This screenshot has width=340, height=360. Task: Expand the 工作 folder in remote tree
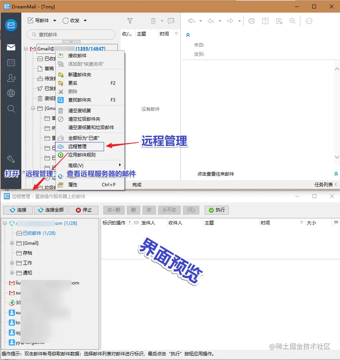pyautogui.click(x=12, y=263)
